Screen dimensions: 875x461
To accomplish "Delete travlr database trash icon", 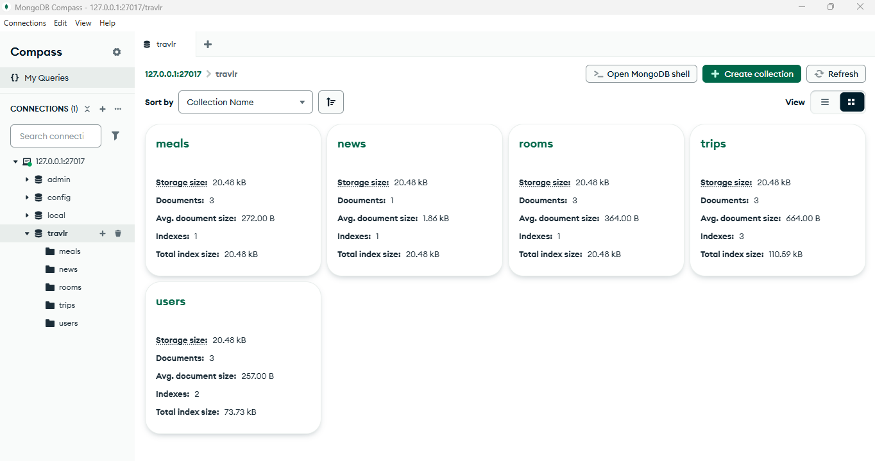I will tap(118, 233).
